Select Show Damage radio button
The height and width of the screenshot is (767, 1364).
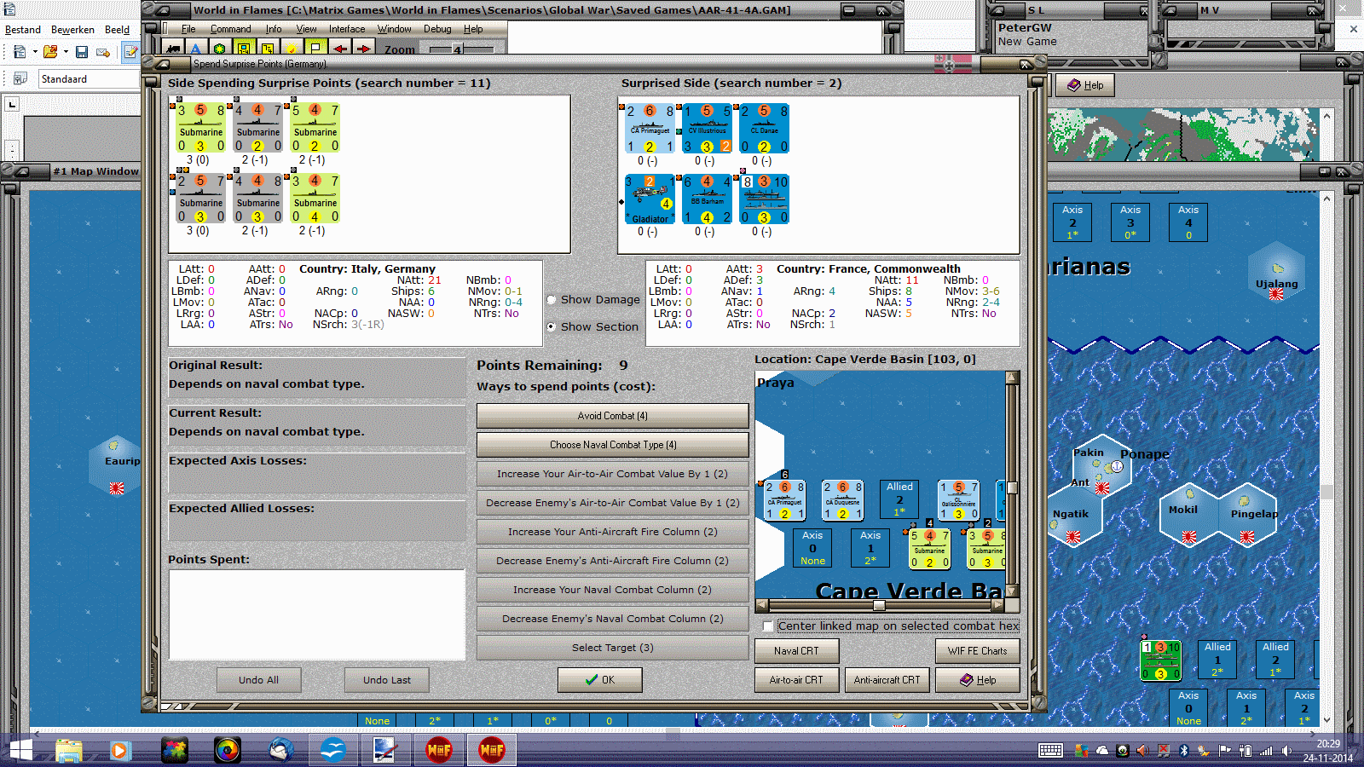coord(552,300)
